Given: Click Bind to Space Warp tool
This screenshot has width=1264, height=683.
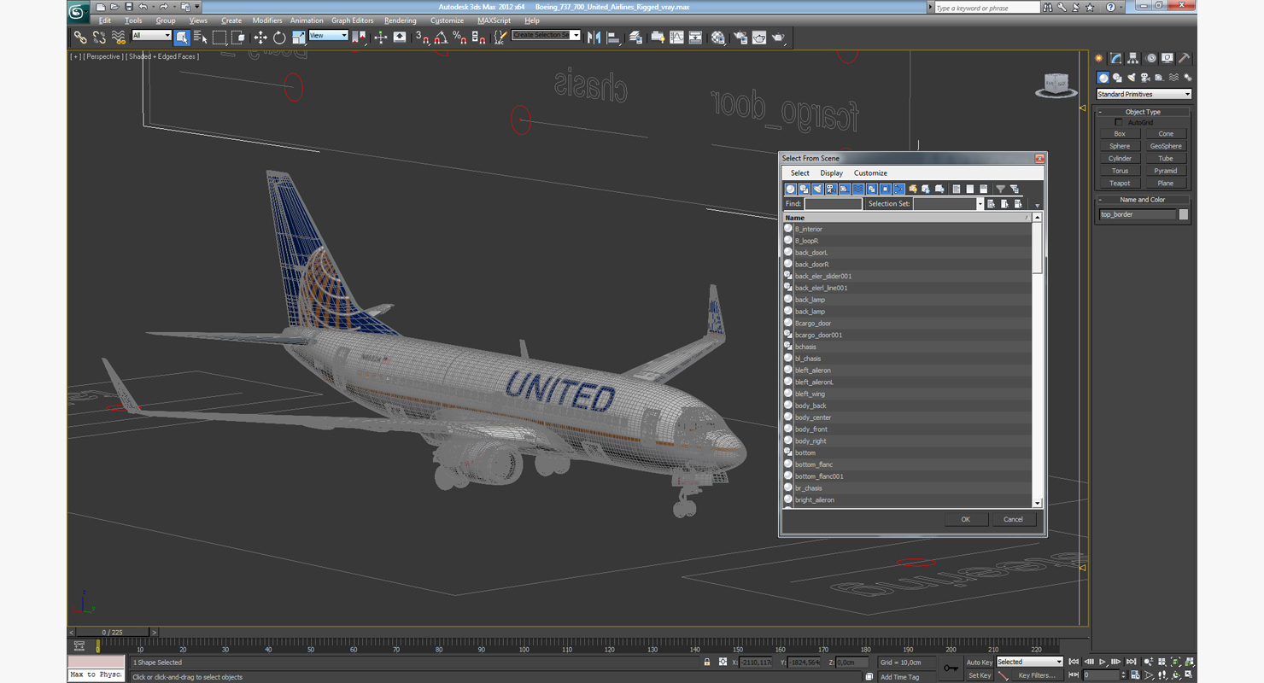Looking at the screenshot, I should tap(118, 37).
